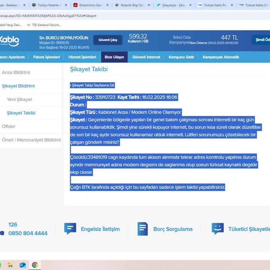Click Şikayet No 33910723 text

(92, 97)
